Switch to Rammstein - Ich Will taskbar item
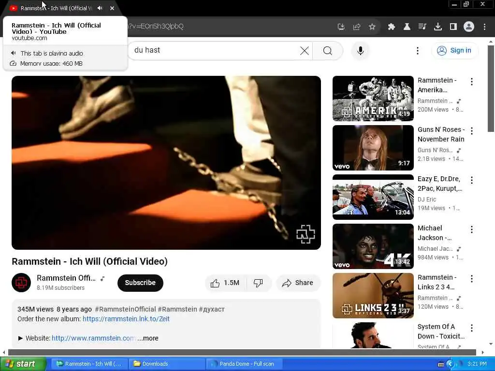Viewport: 495px width, 371px height. [x=89, y=364]
